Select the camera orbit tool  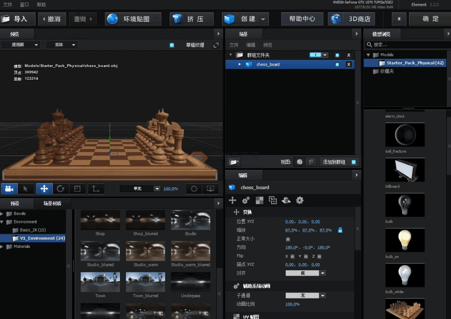9,189
